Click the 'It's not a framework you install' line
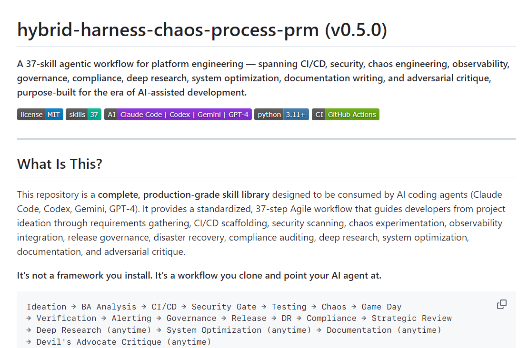Image resolution: width=528 pixels, height=348 pixels. click(199, 275)
